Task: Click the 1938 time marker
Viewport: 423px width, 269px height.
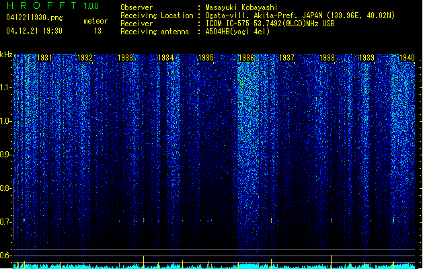Action: [x=327, y=58]
